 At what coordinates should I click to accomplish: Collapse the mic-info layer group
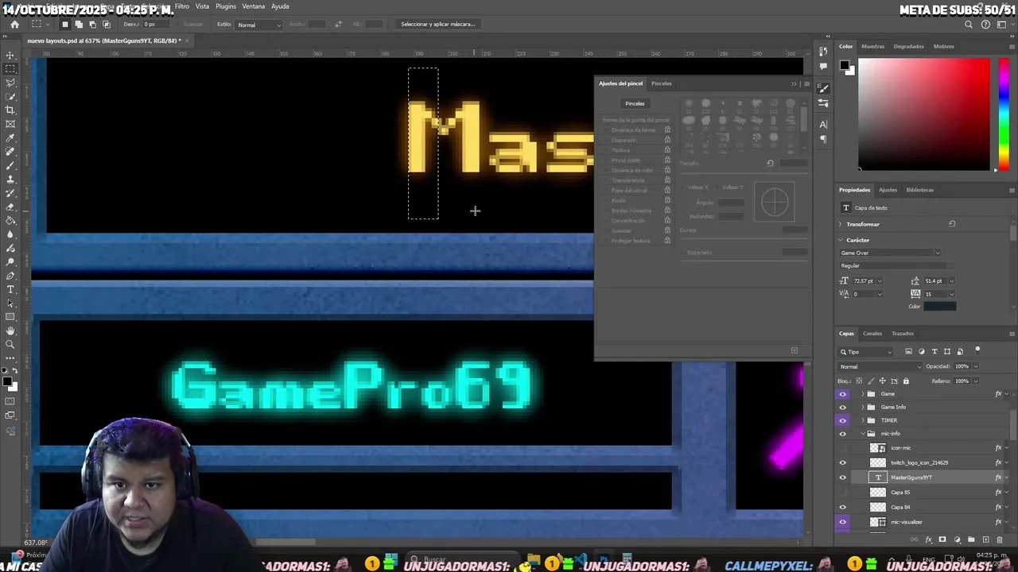863,434
